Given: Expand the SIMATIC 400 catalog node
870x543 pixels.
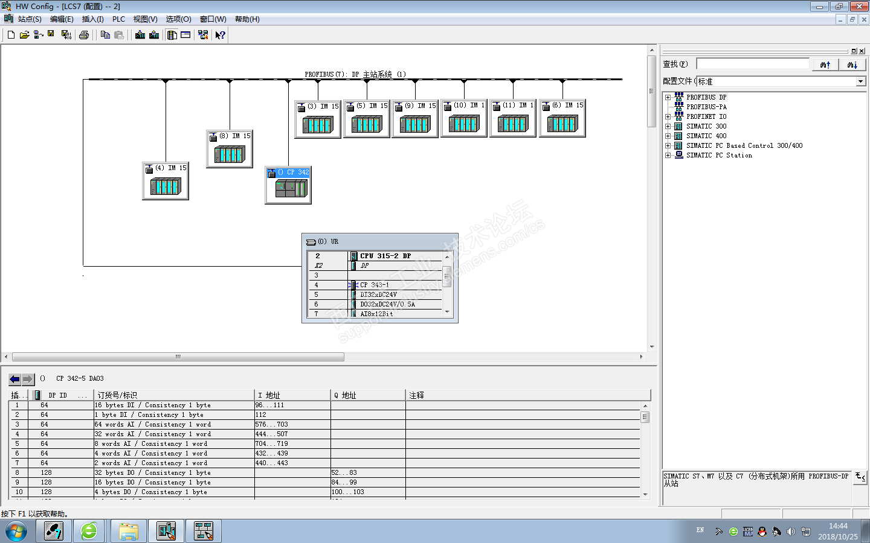Looking at the screenshot, I should 668,136.
